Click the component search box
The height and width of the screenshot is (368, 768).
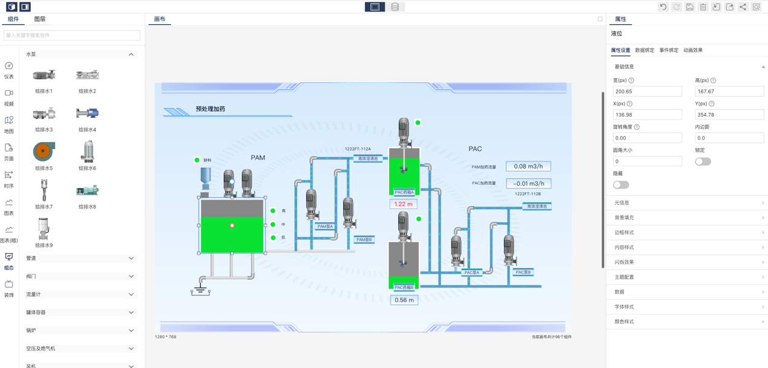(x=71, y=36)
